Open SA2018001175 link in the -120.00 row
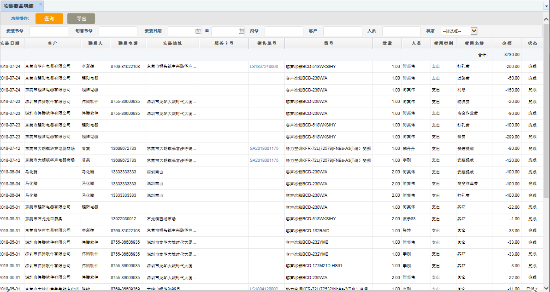This screenshot has width=550, height=292. [x=264, y=160]
